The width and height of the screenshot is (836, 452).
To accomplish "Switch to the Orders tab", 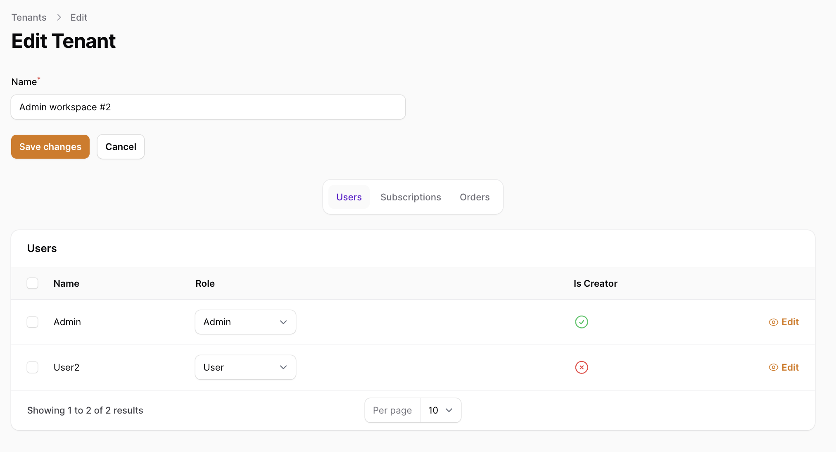I will [x=475, y=197].
